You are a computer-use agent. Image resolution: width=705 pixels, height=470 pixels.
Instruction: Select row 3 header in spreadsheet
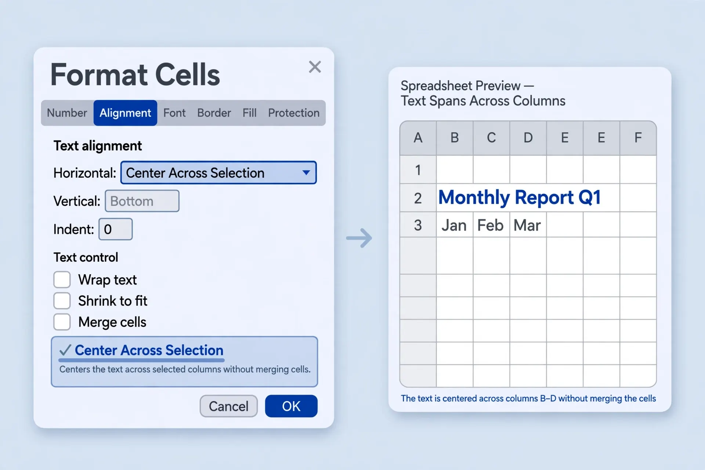pyautogui.click(x=418, y=225)
